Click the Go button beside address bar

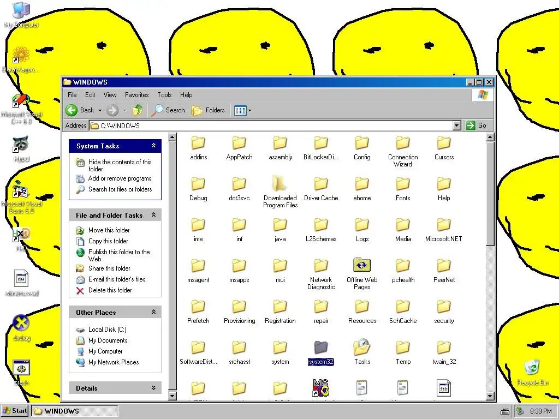(x=476, y=125)
